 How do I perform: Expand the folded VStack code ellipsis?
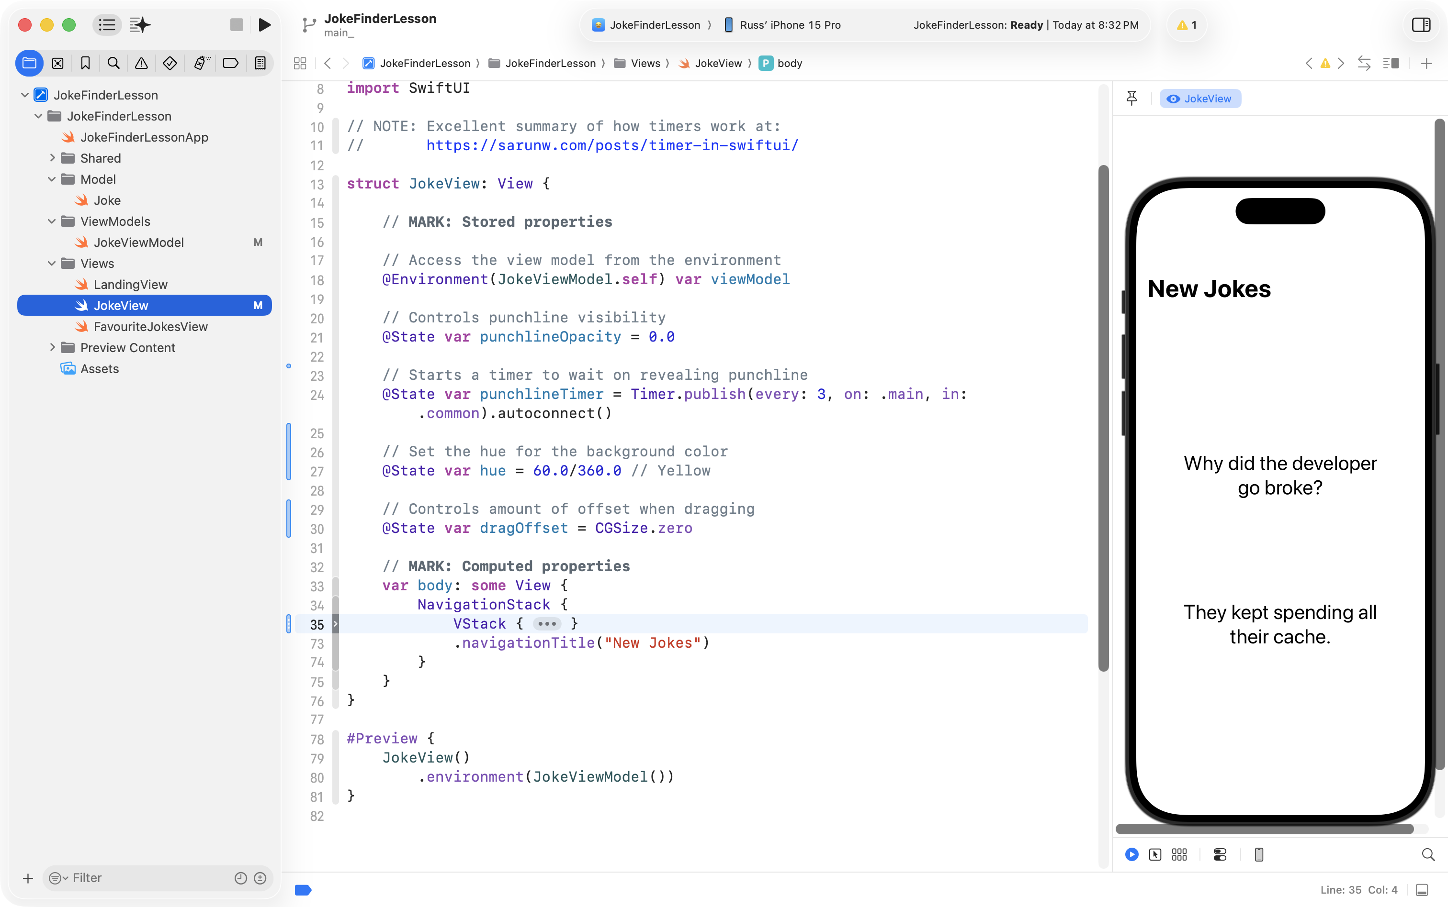(547, 624)
